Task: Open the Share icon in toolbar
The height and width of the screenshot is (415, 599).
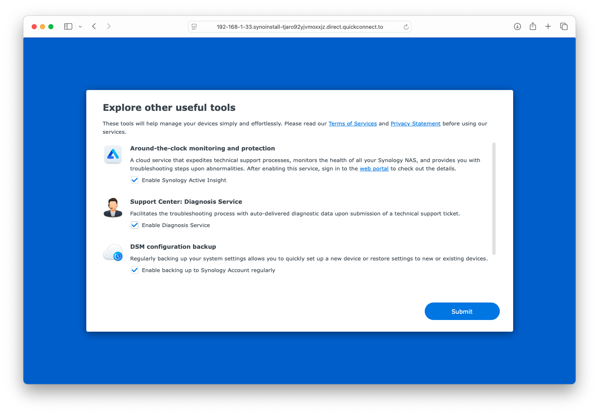Action: [x=533, y=26]
